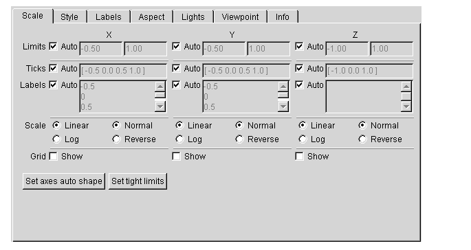Uncheck Auto limits for X axis

tap(53, 47)
